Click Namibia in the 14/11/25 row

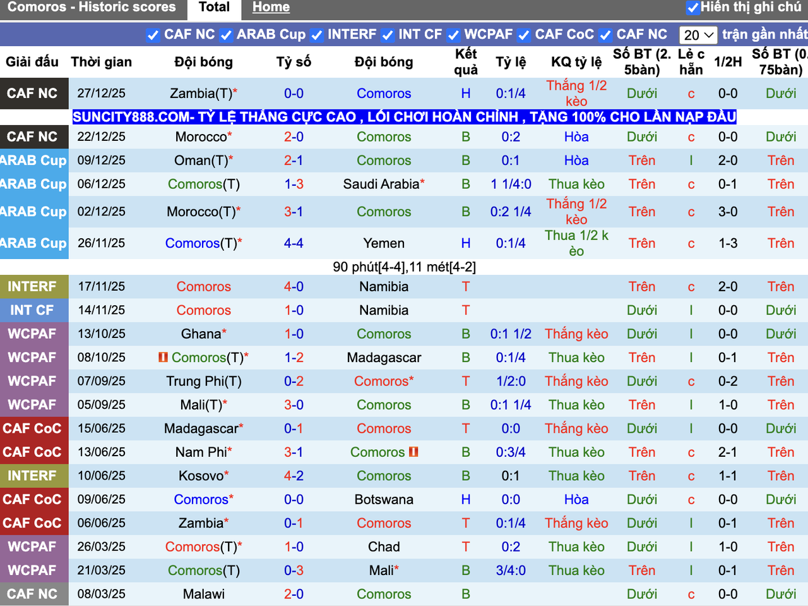coord(384,310)
